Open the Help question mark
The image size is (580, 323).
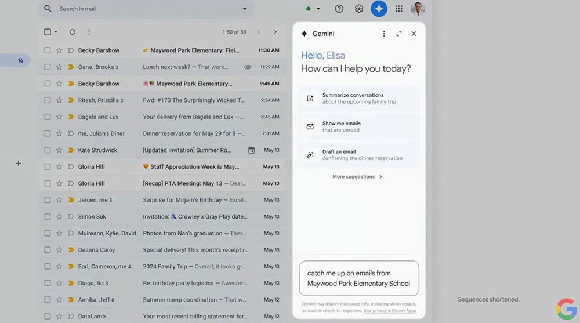click(x=339, y=9)
